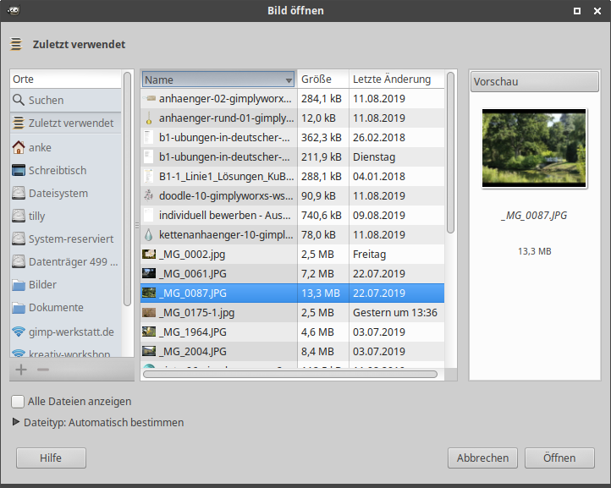Click the file list horizontal scrollbar
The width and height of the screenshot is (611, 488).
(290, 375)
